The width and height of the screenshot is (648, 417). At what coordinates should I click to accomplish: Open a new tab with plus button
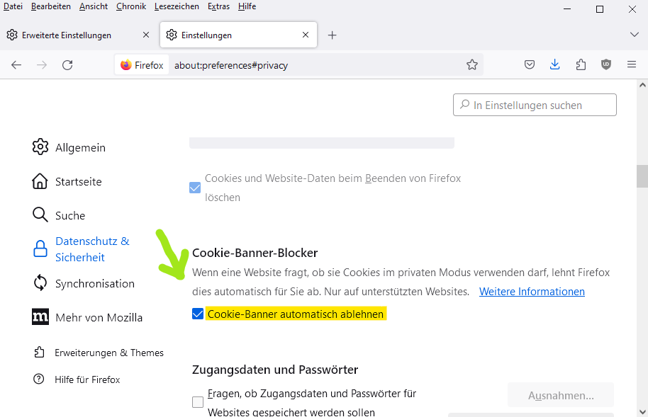tap(332, 35)
